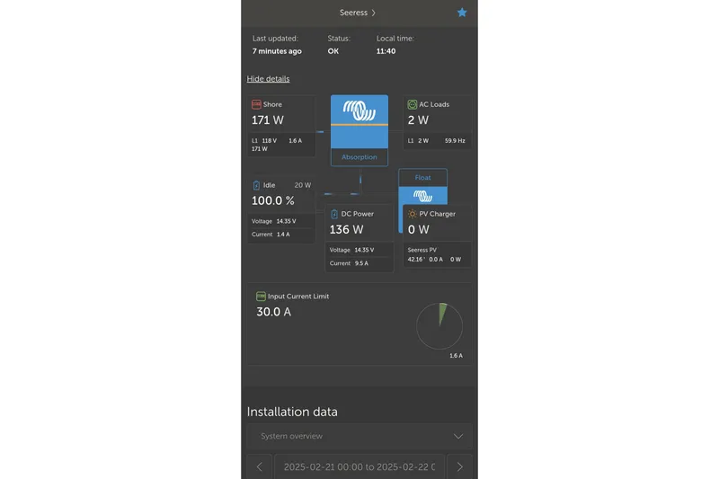Click the Seeress PV label
Viewport: 719px width, 479px height.
click(x=422, y=250)
